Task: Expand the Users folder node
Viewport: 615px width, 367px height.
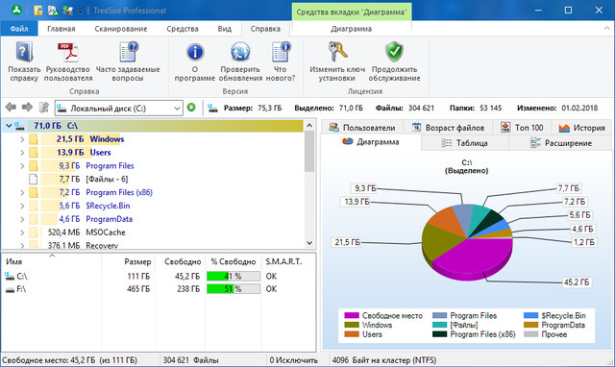Action: coord(22,153)
